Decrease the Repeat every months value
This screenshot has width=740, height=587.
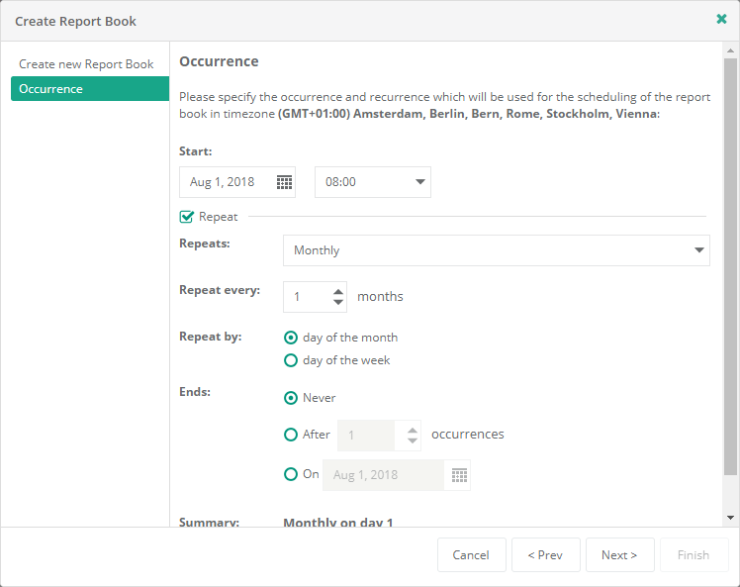click(x=338, y=302)
